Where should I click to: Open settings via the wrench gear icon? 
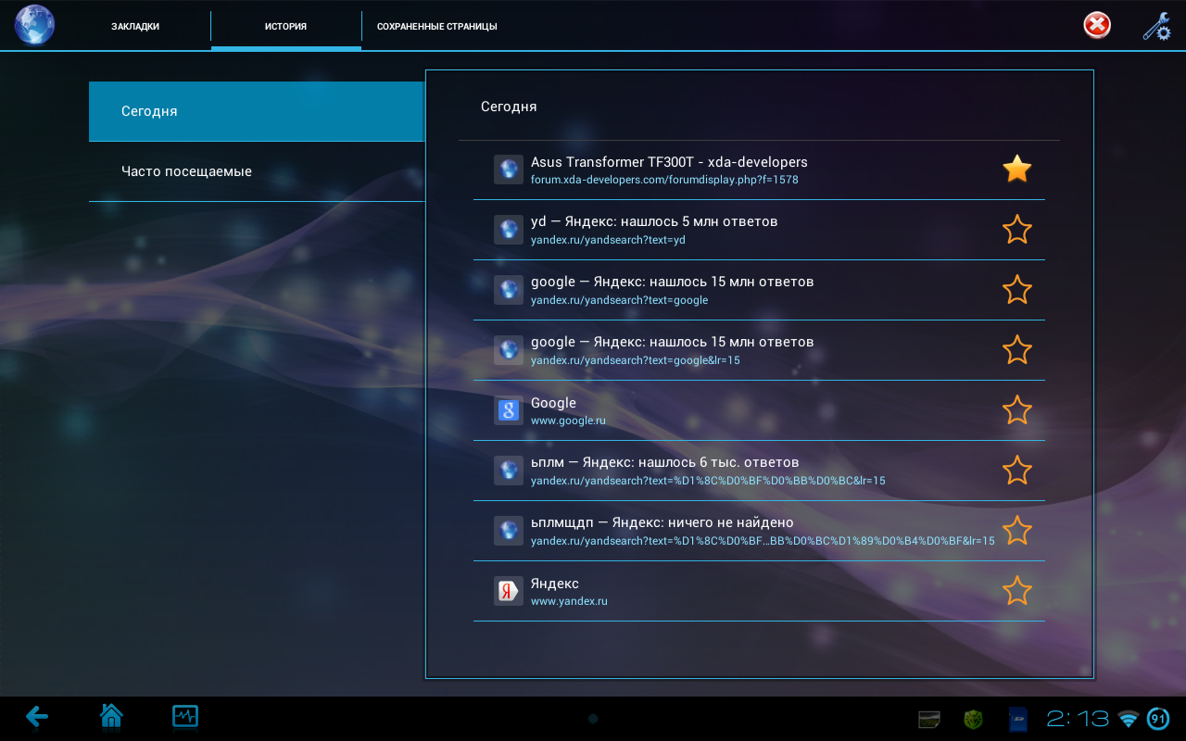[1156, 26]
